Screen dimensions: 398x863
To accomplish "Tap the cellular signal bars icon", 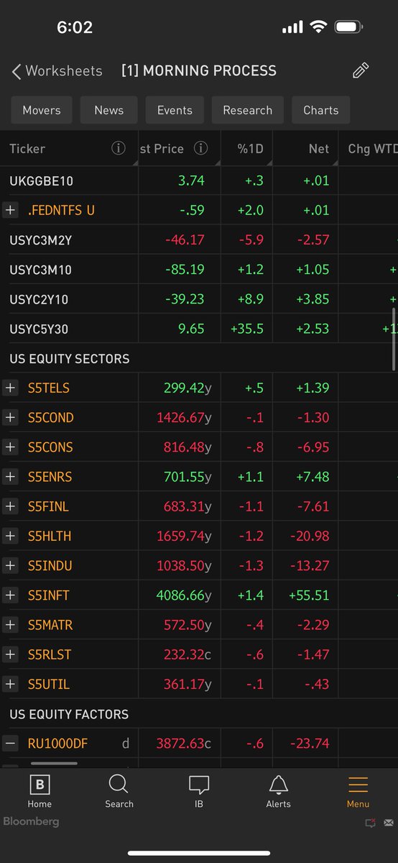I will click(x=292, y=27).
